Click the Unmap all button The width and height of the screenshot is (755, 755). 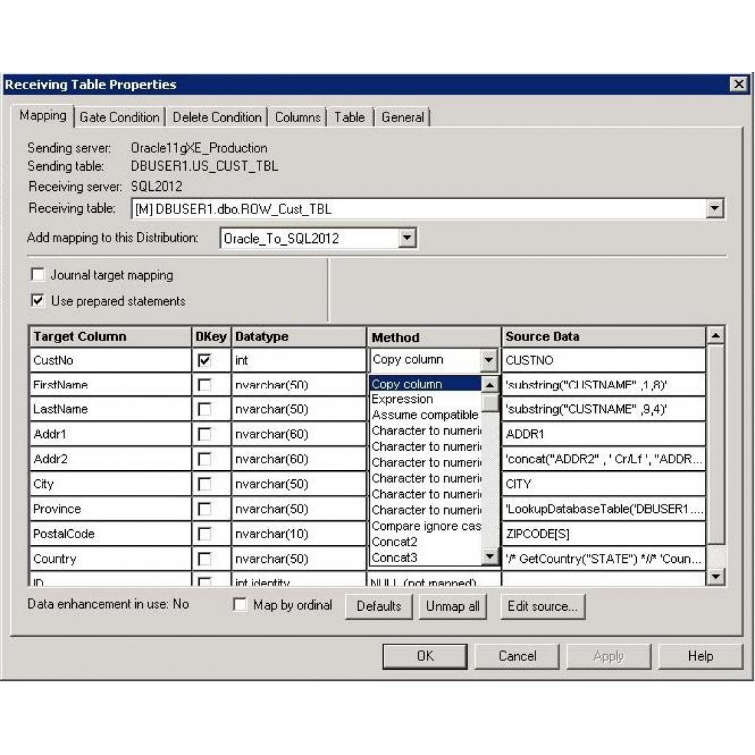click(452, 606)
